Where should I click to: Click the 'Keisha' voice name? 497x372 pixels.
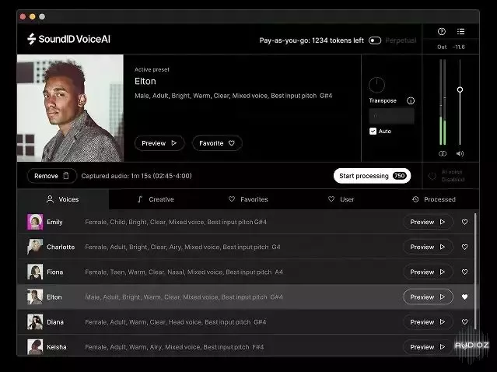coord(57,347)
